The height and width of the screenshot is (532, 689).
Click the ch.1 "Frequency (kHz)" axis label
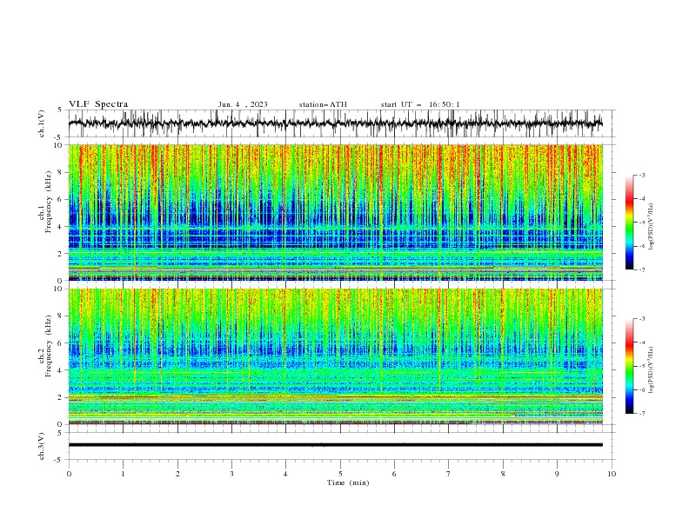point(49,203)
